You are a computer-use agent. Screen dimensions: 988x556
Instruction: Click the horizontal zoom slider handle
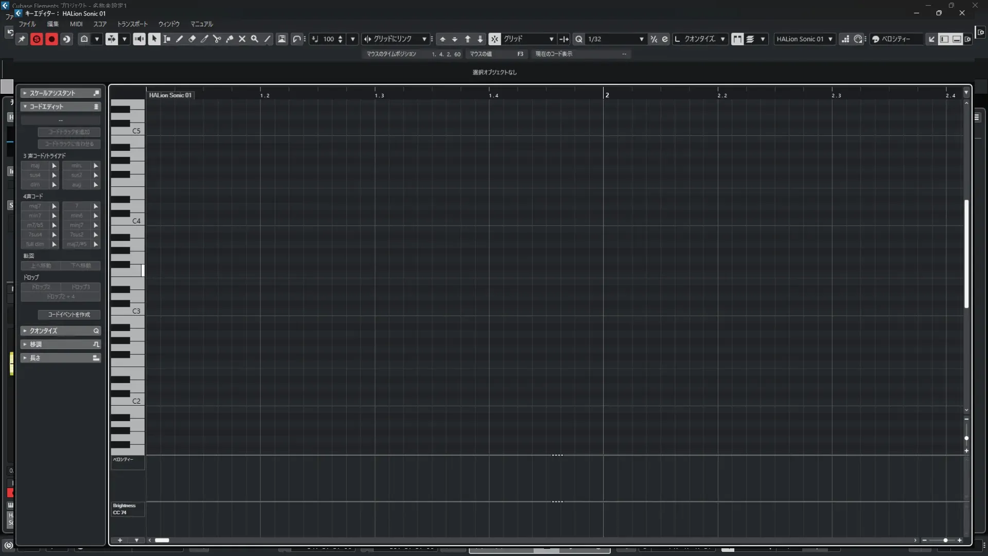[x=945, y=540]
